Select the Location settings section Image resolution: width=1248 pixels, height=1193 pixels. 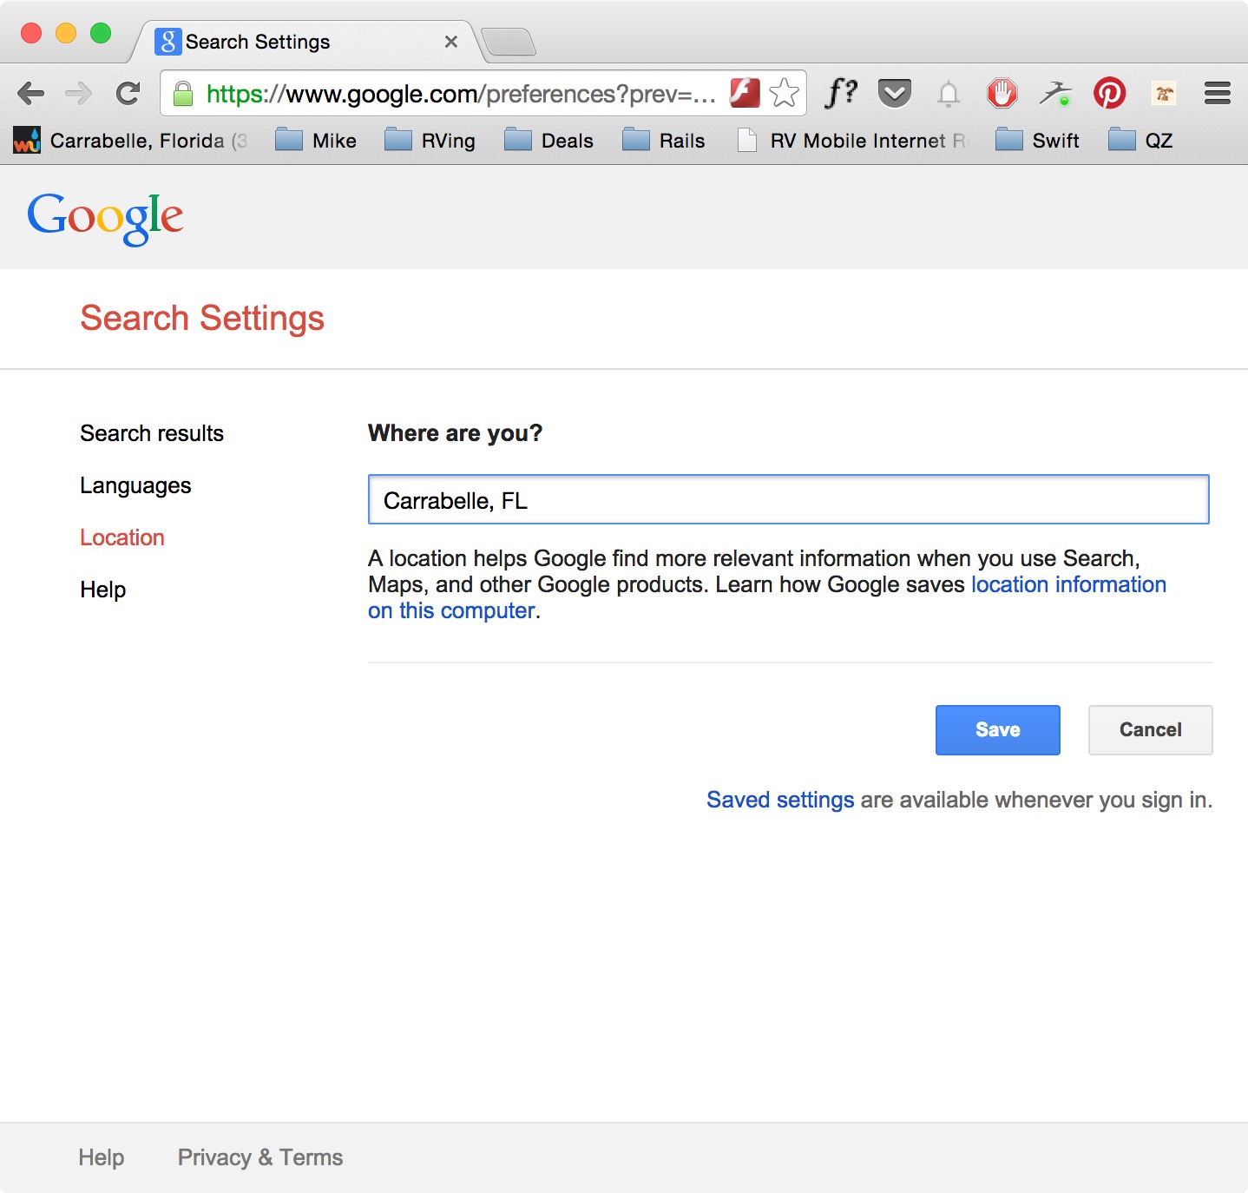click(x=122, y=537)
